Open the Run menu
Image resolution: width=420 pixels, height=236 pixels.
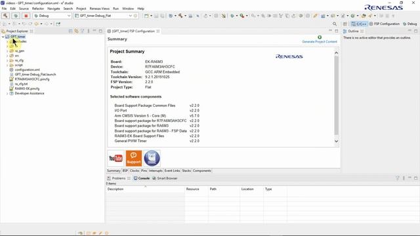(x=115, y=9)
